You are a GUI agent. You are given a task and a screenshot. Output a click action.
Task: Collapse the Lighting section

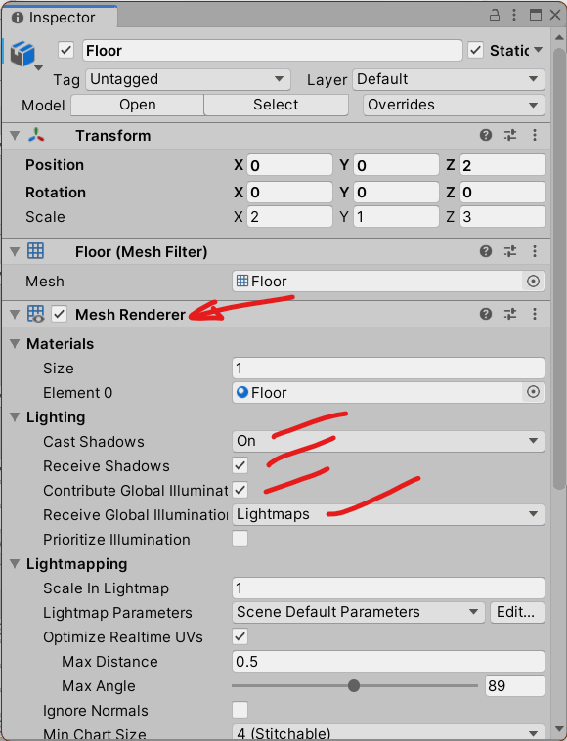(x=15, y=416)
